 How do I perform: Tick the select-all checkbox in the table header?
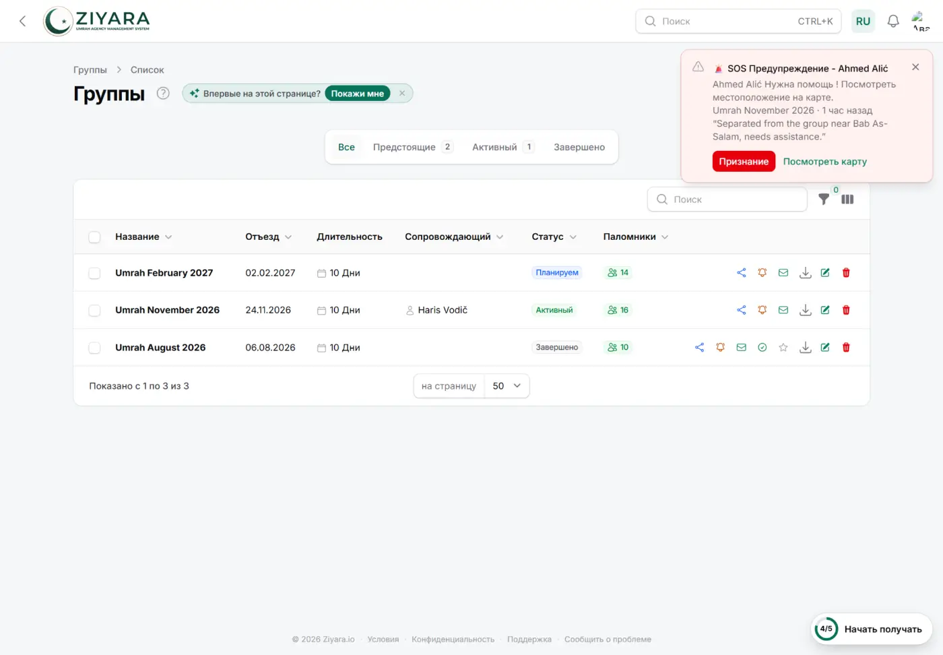[94, 237]
